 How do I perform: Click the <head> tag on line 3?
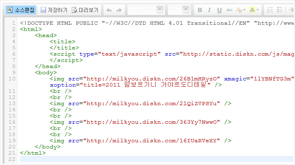pos(46,35)
